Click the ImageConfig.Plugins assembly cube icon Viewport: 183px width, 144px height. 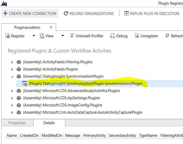point(19,105)
